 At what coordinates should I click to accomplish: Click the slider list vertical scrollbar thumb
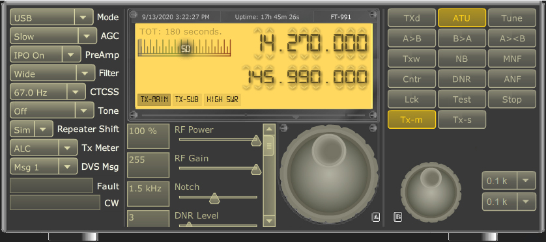[x=269, y=146]
